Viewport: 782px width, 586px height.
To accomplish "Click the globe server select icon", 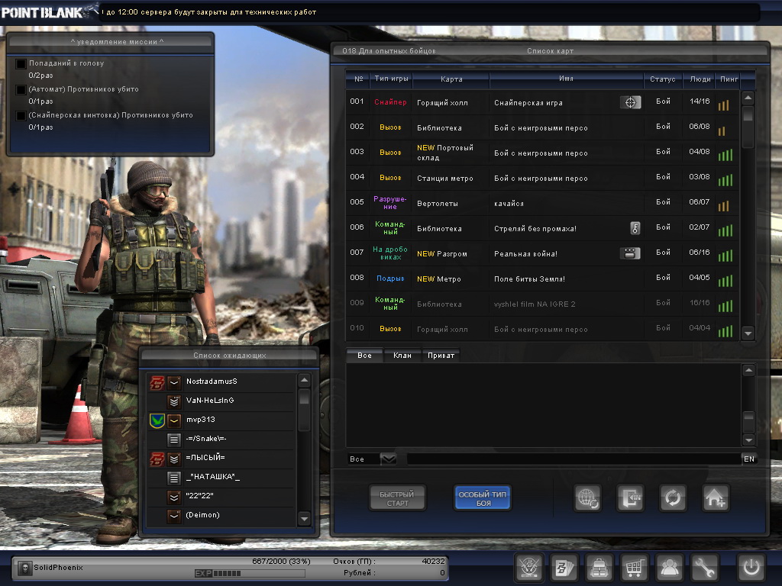I will (588, 498).
